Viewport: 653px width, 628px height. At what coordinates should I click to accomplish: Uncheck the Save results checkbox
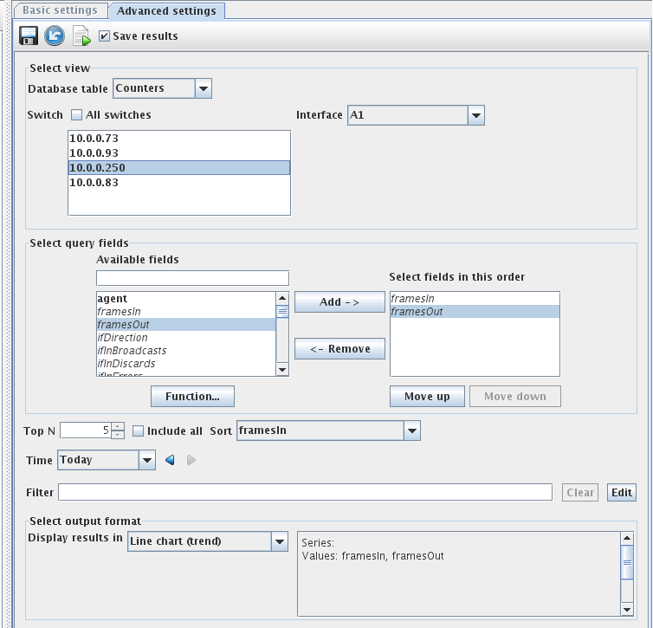pyautogui.click(x=105, y=36)
